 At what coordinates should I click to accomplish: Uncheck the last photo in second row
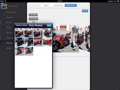(47, 42)
